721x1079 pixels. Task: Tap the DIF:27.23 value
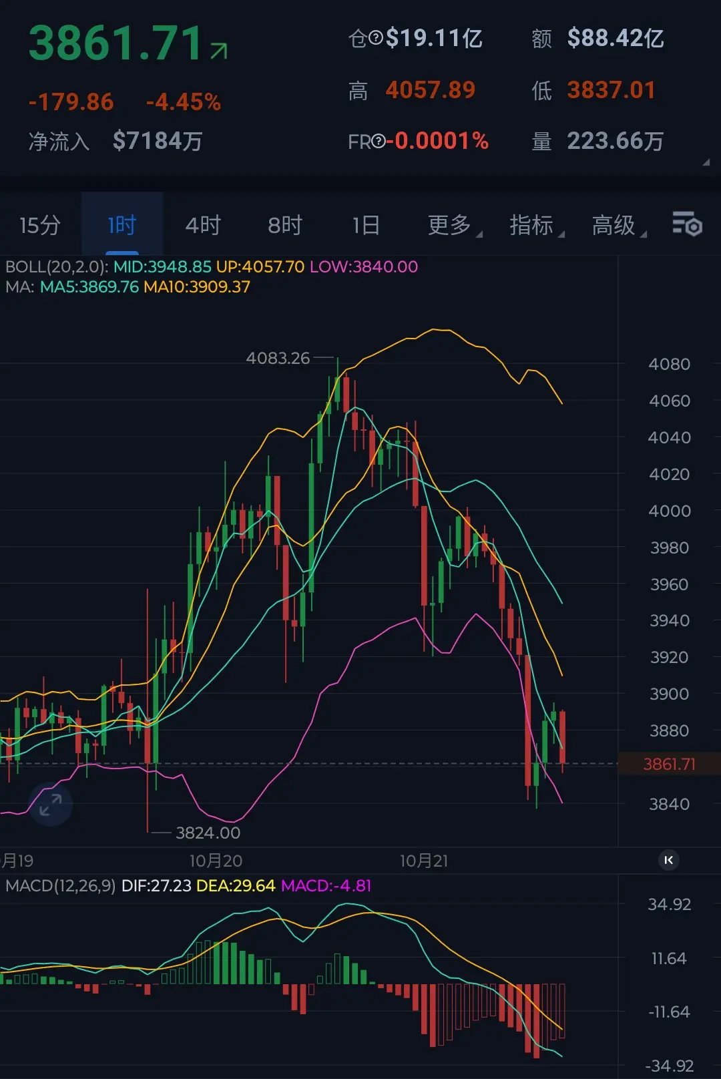click(x=156, y=886)
